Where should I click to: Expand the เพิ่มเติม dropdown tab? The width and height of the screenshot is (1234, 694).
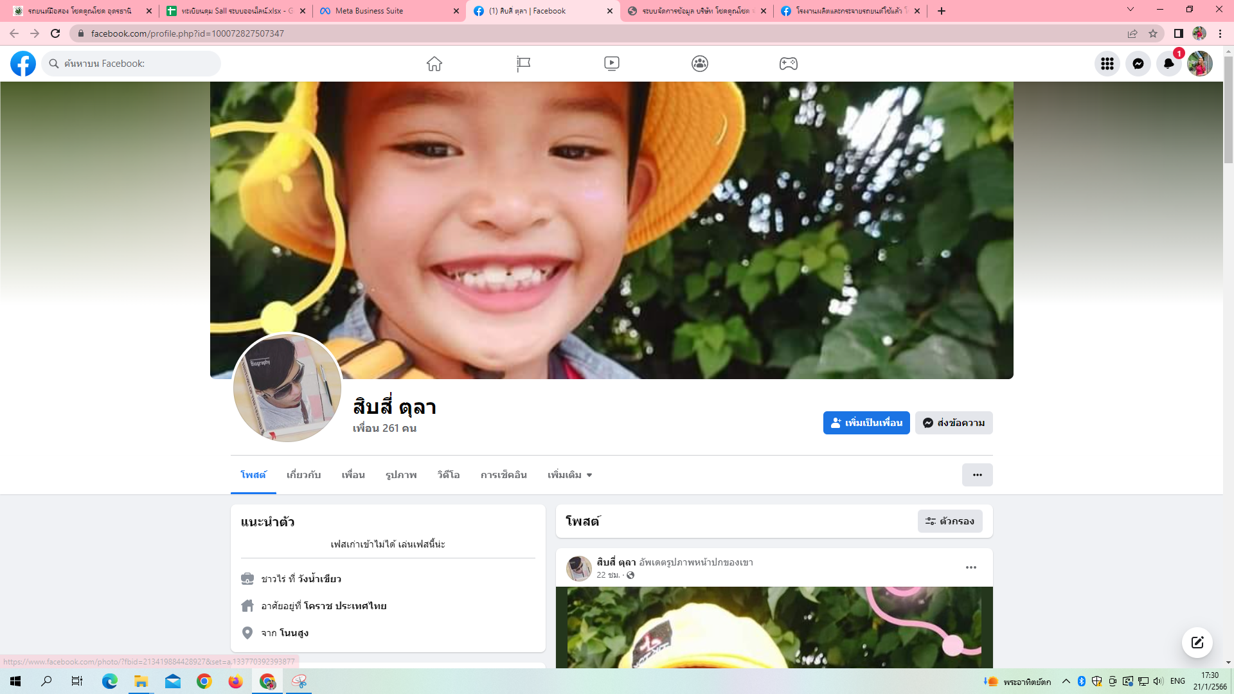(x=569, y=475)
